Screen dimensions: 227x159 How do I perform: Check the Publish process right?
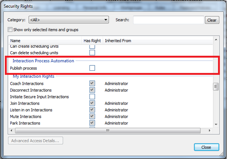click(92, 68)
